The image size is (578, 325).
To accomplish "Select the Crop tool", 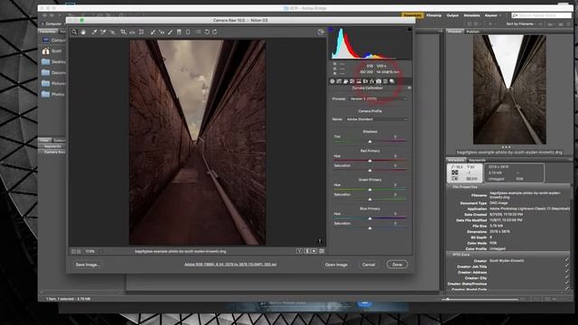I will coord(123,32).
